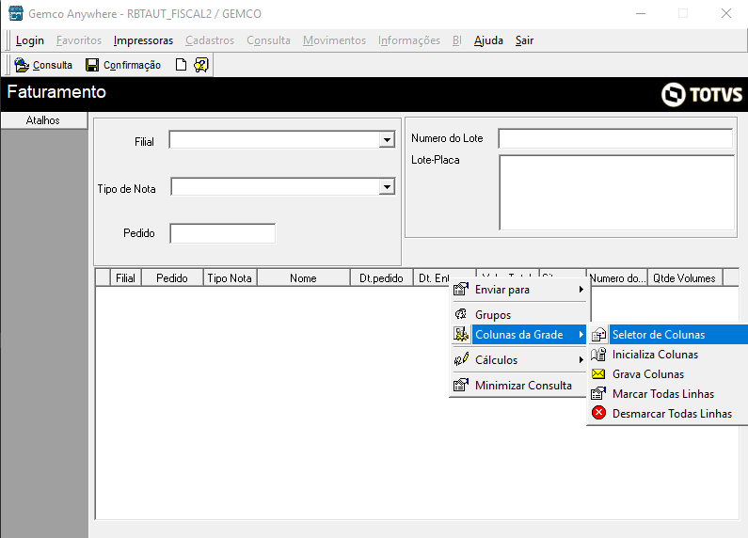Click the help question mark toolbar icon
Screen dimensions: 748x538
(x=200, y=65)
